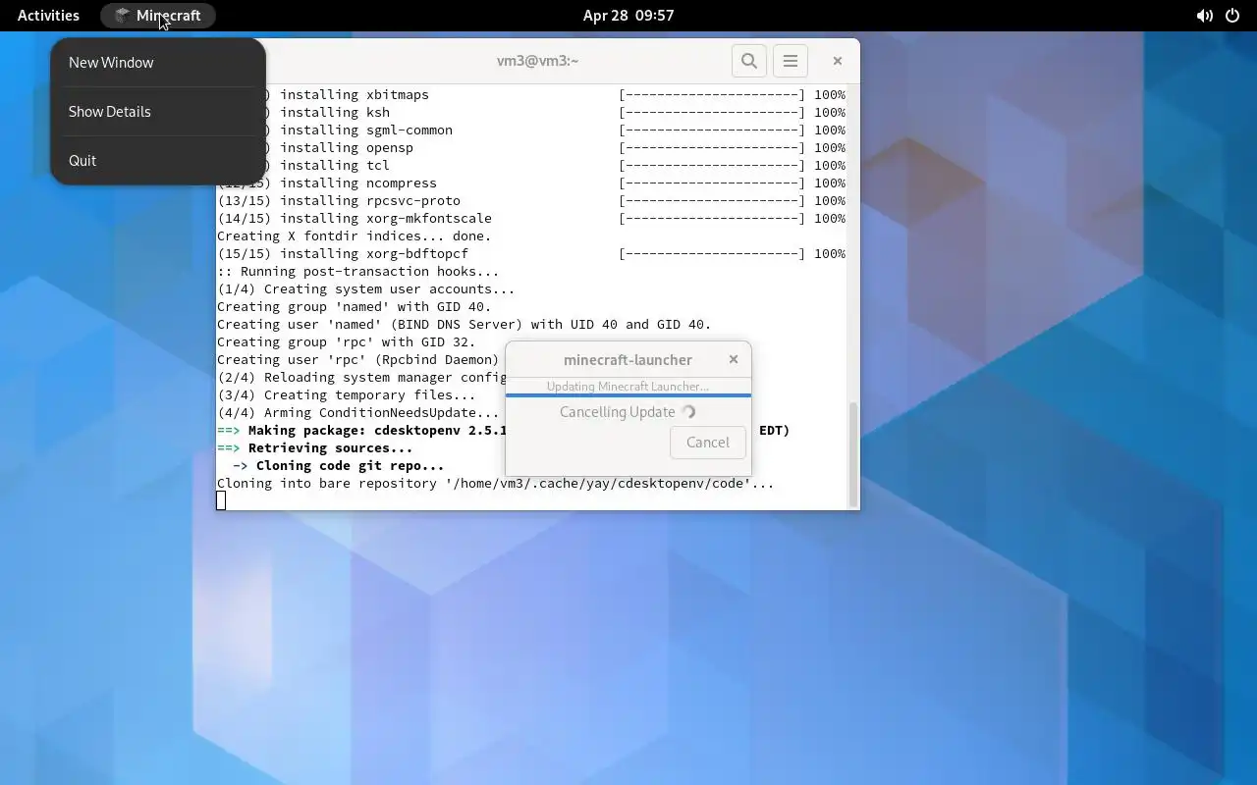Click the vm3@vm3:~ terminal title

537,61
